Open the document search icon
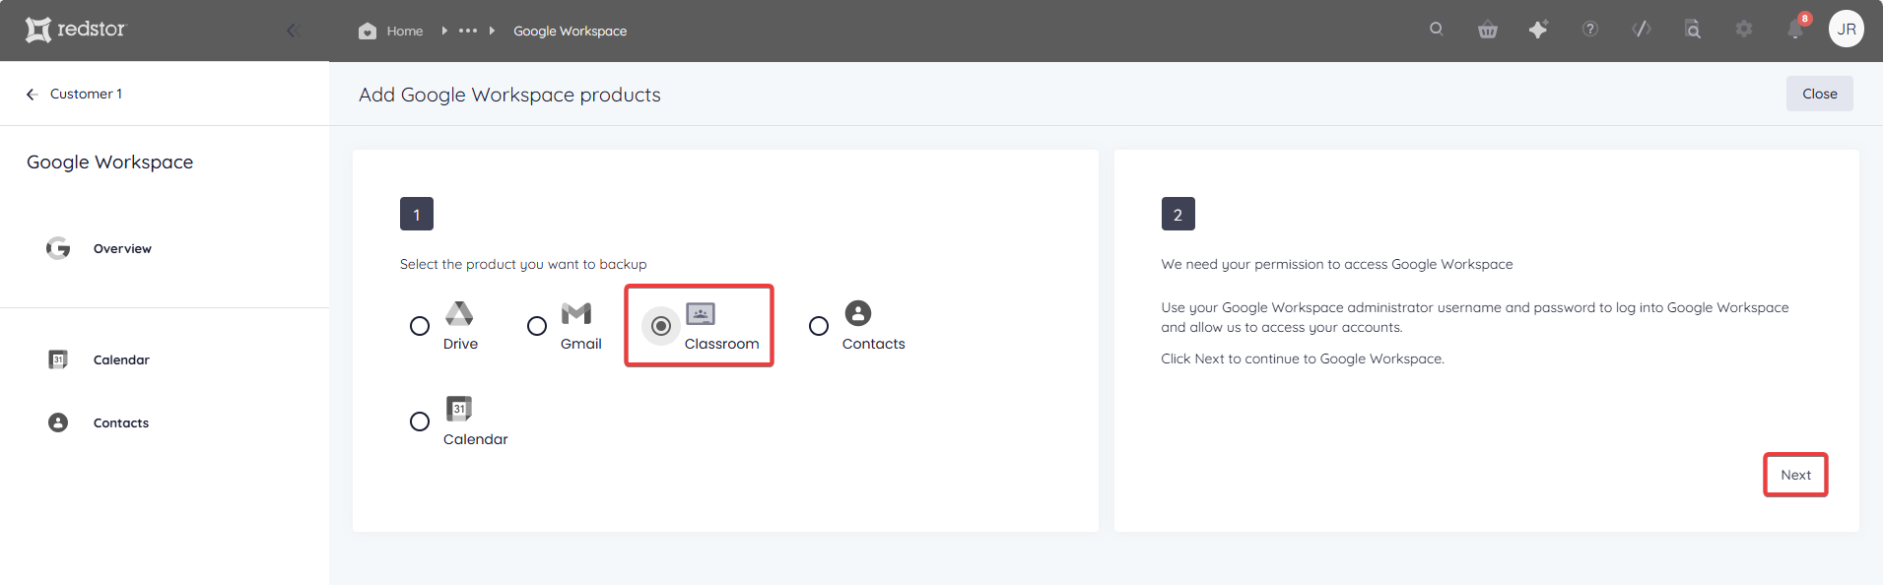Screen dimensions: 1883x585 coord(1692,30)
